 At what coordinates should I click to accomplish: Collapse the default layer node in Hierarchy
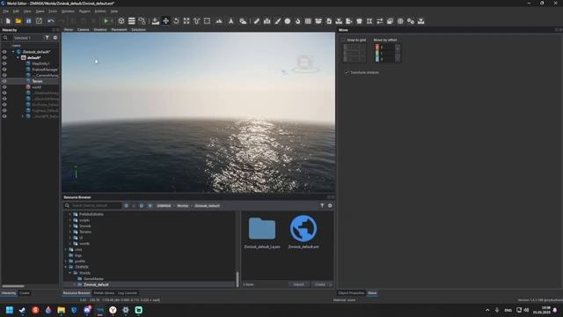[x=18, y=57]
